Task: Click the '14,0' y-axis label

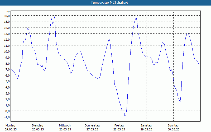Action: 7,28
